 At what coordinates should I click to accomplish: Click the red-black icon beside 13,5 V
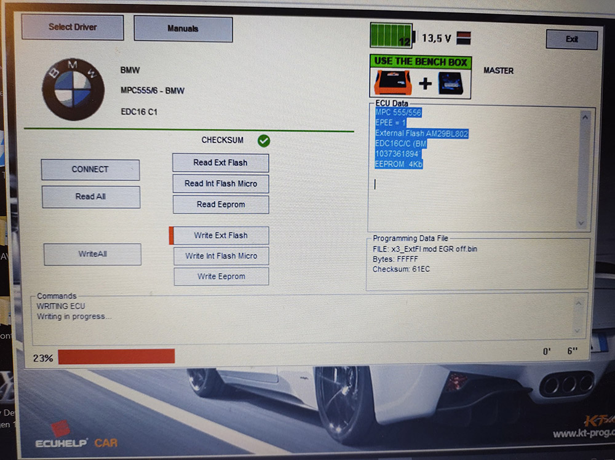[464, 38]
